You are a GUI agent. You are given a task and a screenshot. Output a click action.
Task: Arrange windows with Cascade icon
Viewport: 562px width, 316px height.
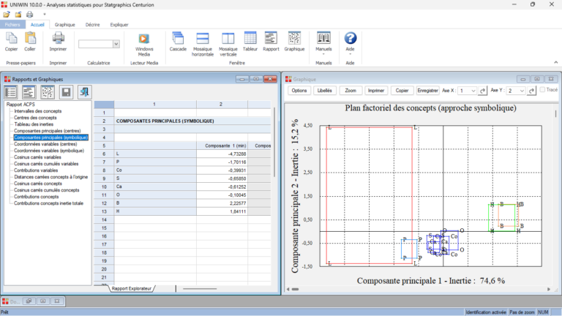tap(178, 38)
